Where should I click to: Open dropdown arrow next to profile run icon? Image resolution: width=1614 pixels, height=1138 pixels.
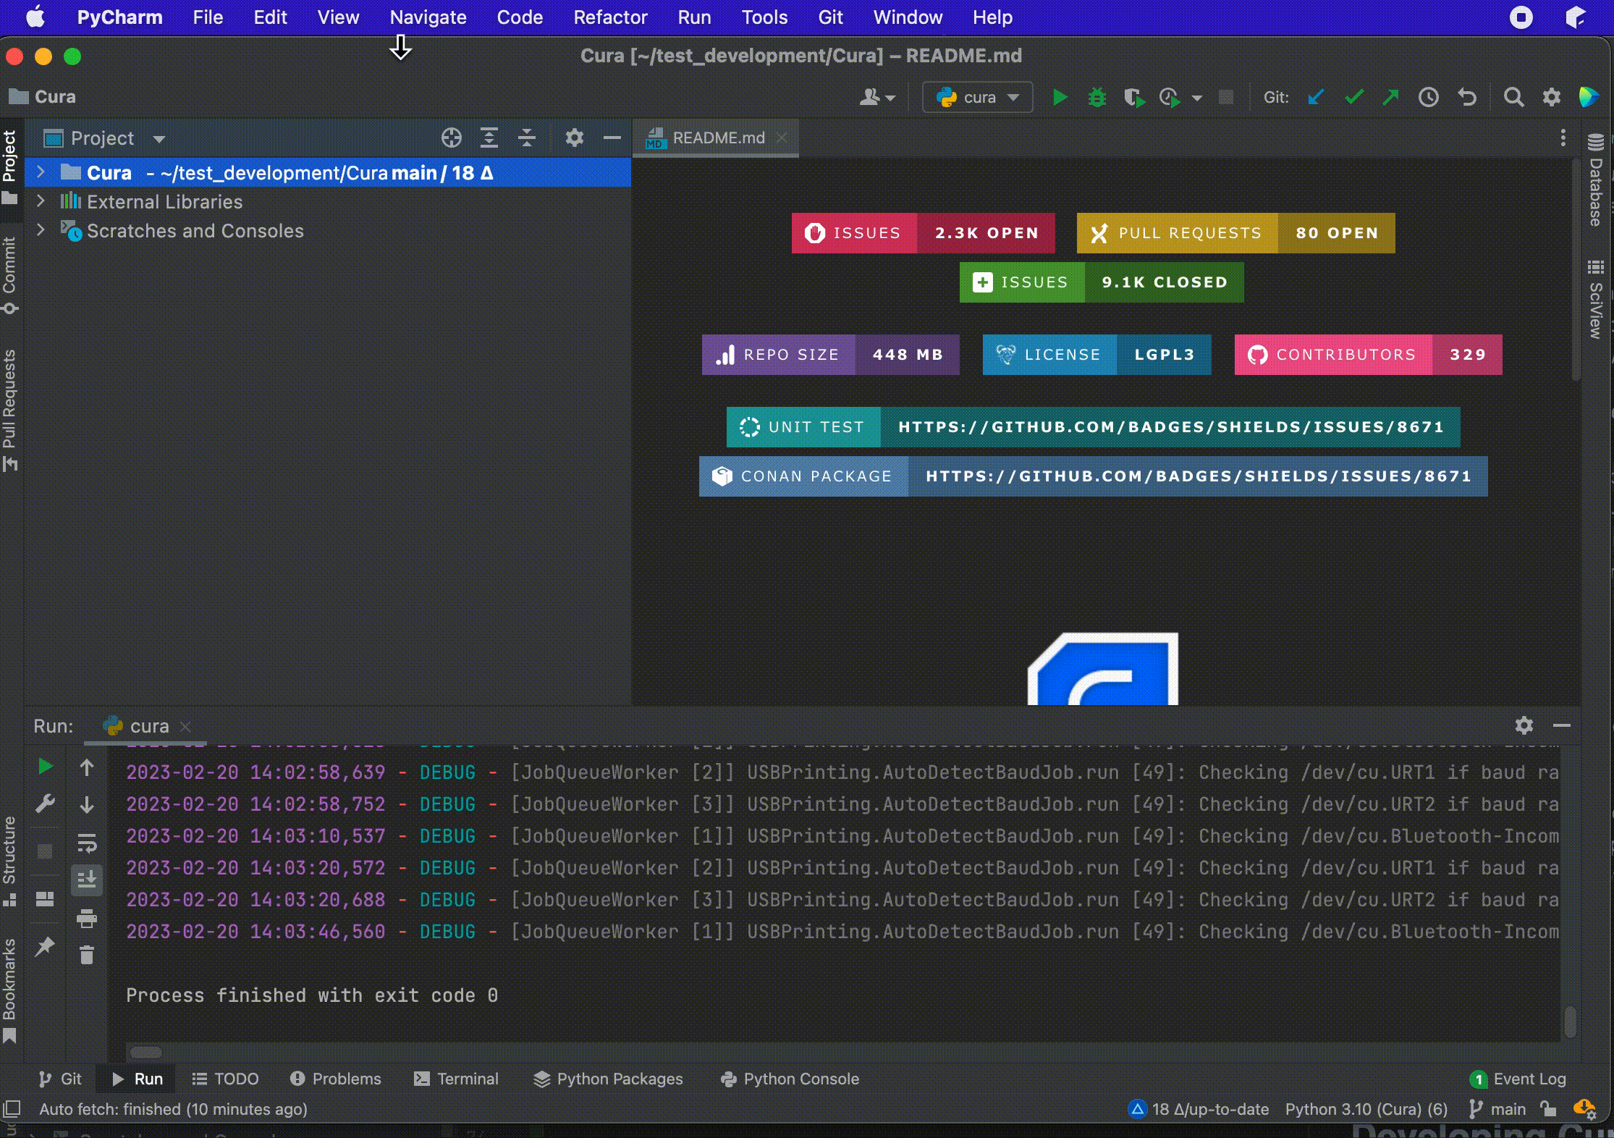click(x=1197, y=98)
